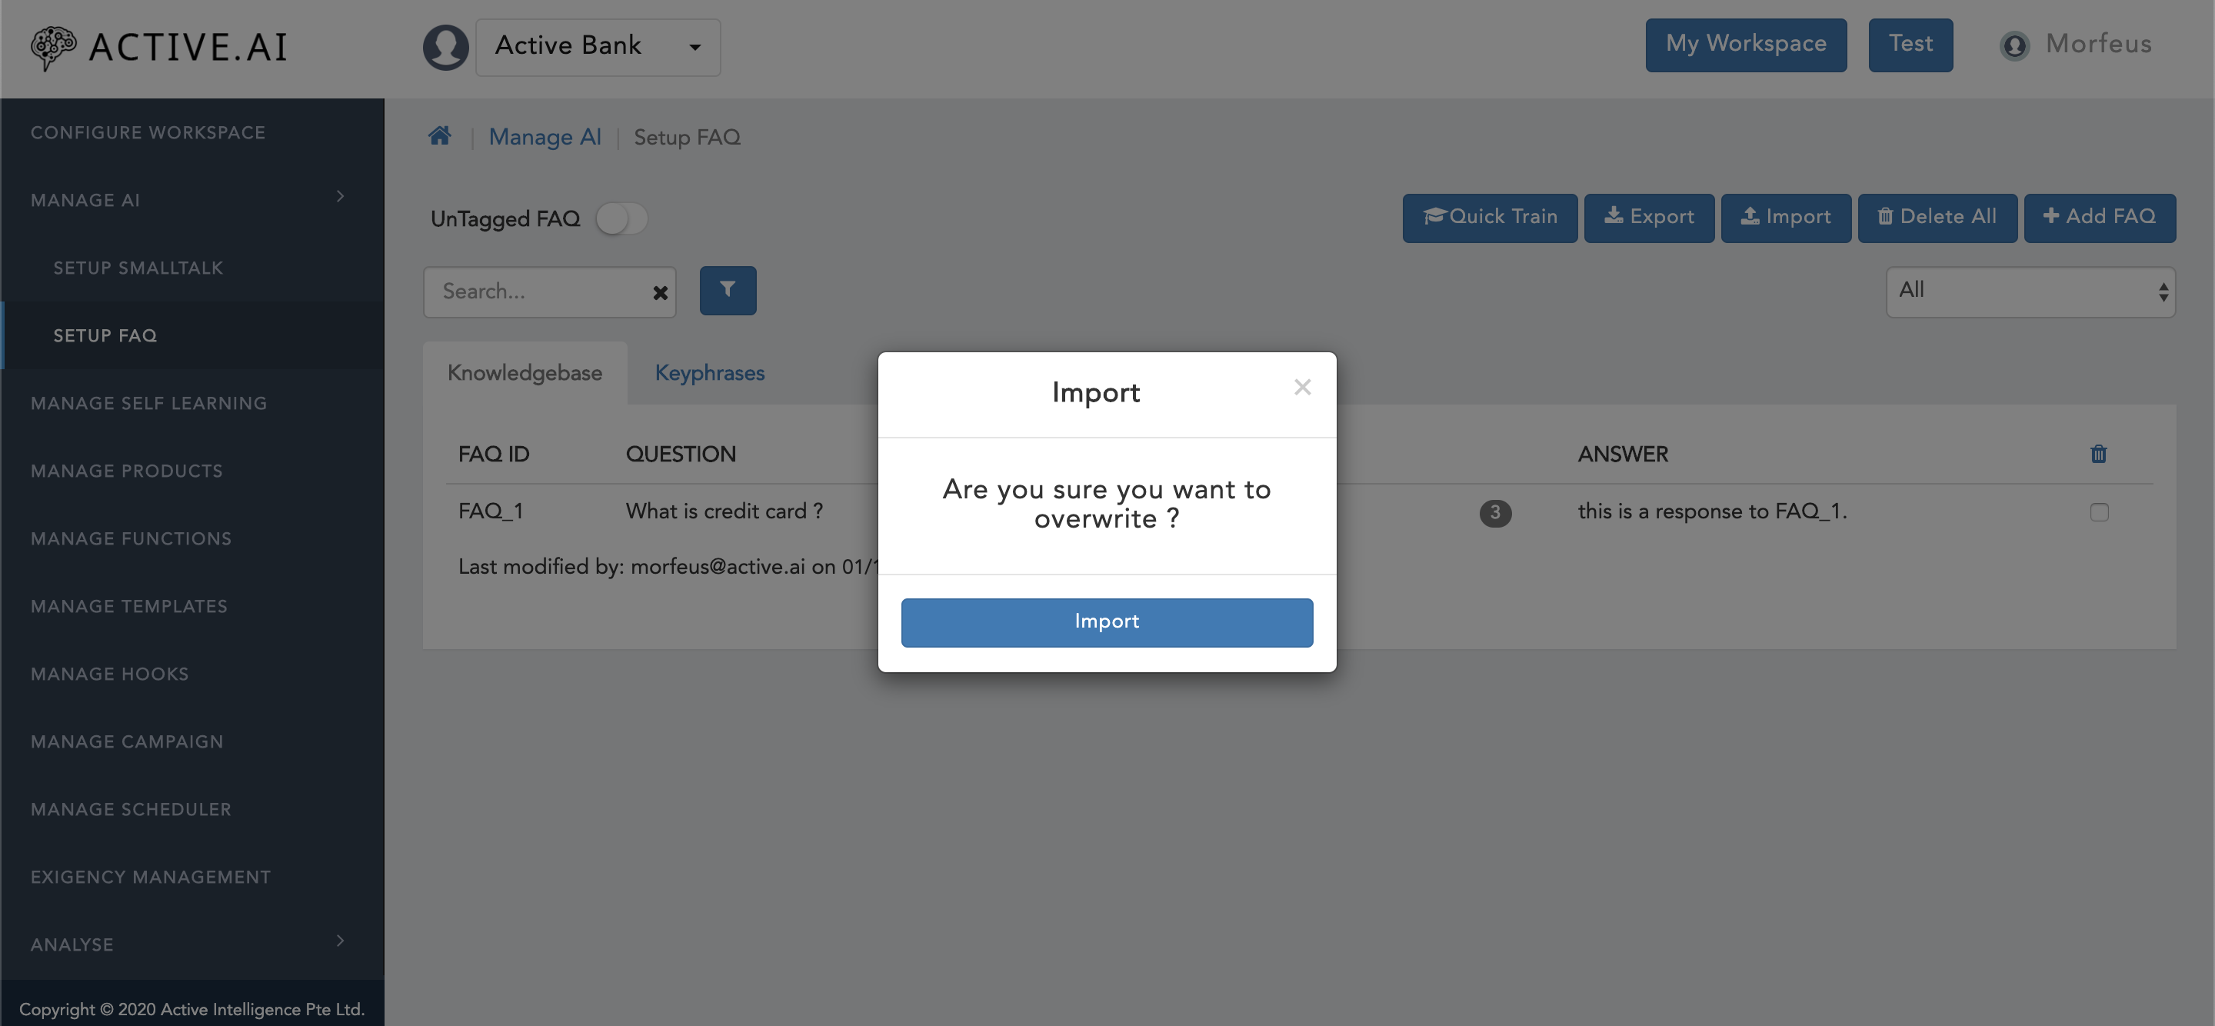Close the Import confirmation dialog
The height and width of the screenshot is (1026, 2215).
1302,386
